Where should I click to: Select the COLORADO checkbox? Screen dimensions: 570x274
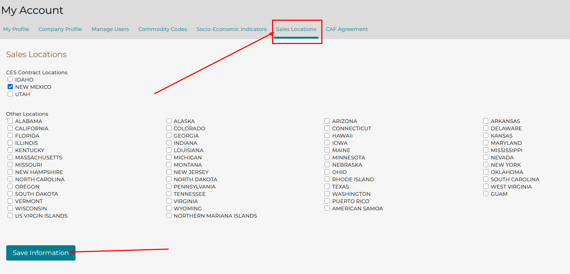tap(169, 128)
